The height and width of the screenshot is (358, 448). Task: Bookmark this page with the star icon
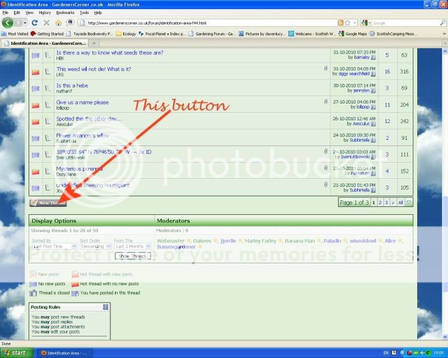pos(348,23)
